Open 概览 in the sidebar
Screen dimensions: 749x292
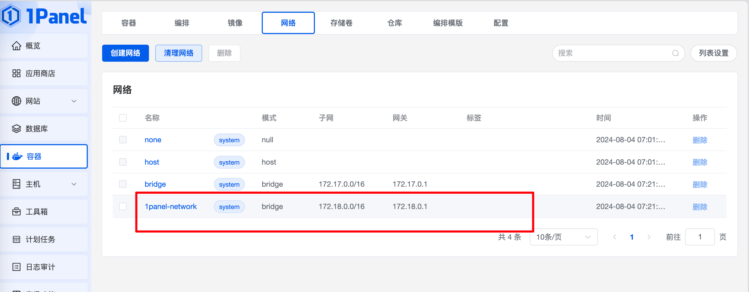click(x=44, y=46)
